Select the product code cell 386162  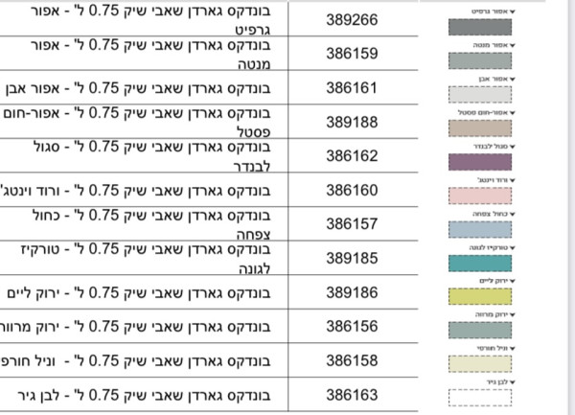pos(353,156)
